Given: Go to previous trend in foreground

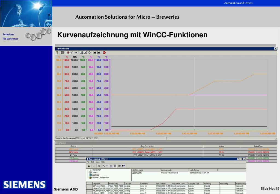Looking at the screenshot, I should point(95,53).
